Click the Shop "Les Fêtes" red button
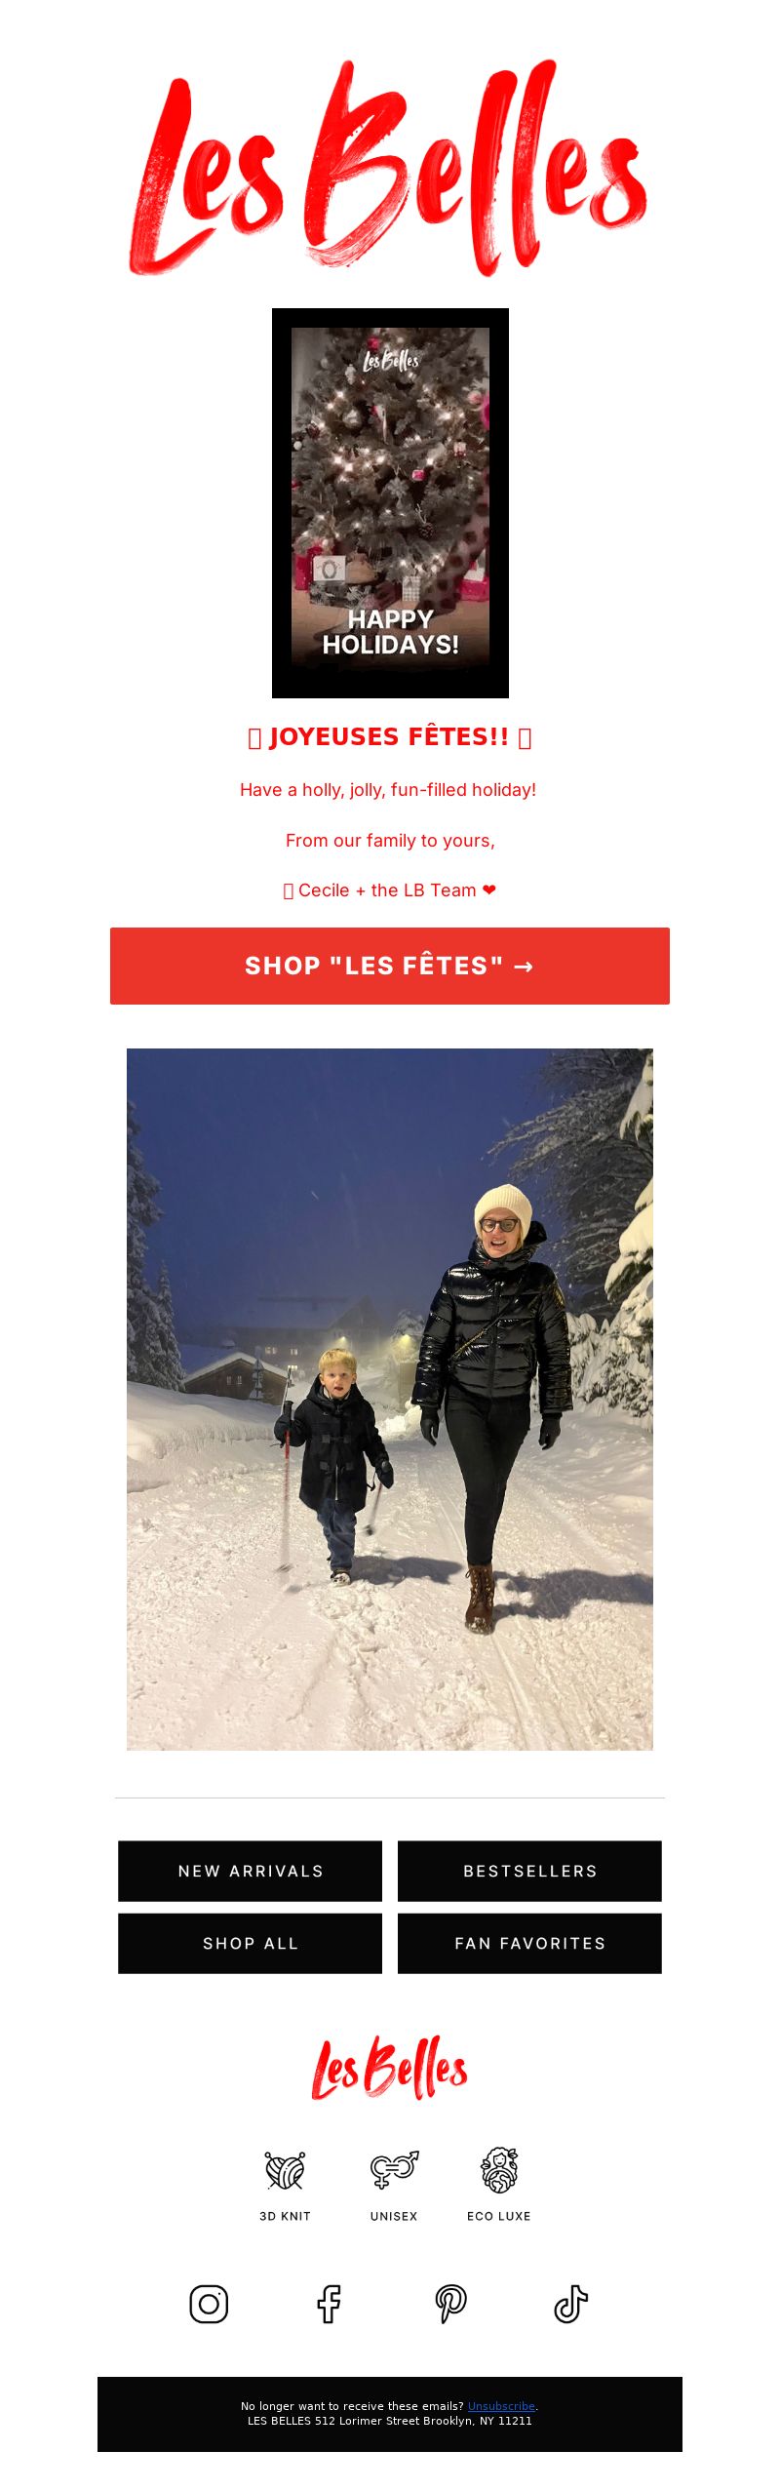The image size is (780, 2490). (390, 966)
